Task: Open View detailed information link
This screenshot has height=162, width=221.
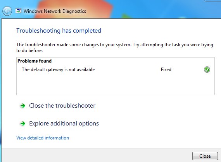Action: [43, 138]
